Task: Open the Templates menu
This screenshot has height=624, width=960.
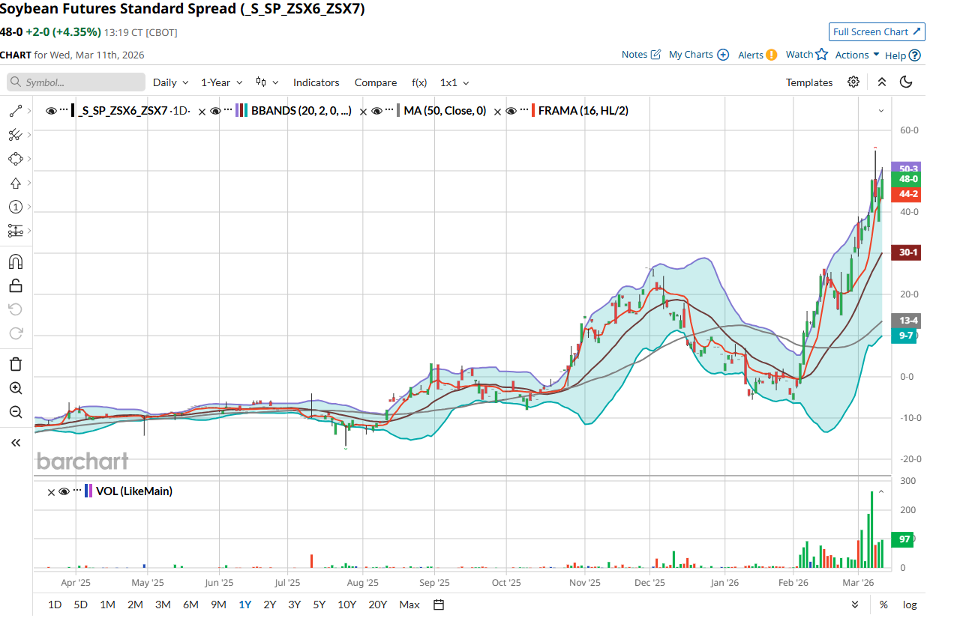Action: 809,82
